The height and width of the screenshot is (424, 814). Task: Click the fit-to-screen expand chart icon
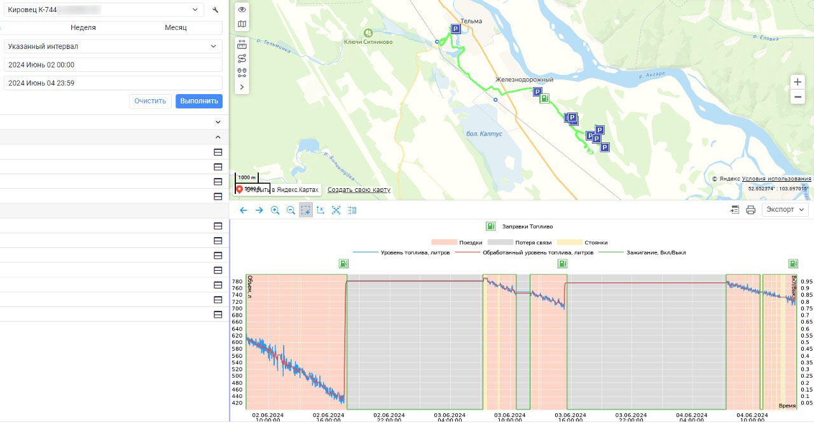336,210
